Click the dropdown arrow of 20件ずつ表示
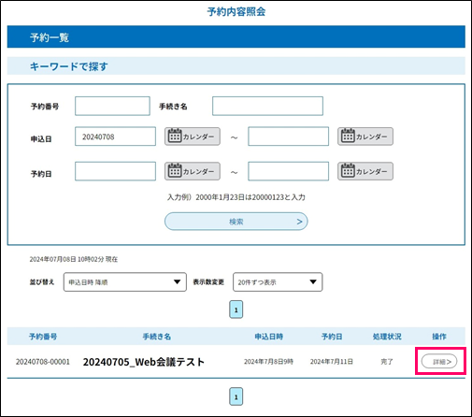The height and width of the screenshot is (417, 472). [x=313, y=282]
